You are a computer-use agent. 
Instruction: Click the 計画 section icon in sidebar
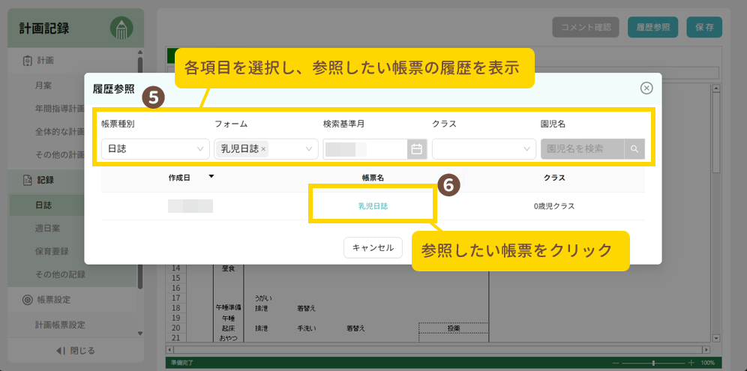(x=27, y=61)
